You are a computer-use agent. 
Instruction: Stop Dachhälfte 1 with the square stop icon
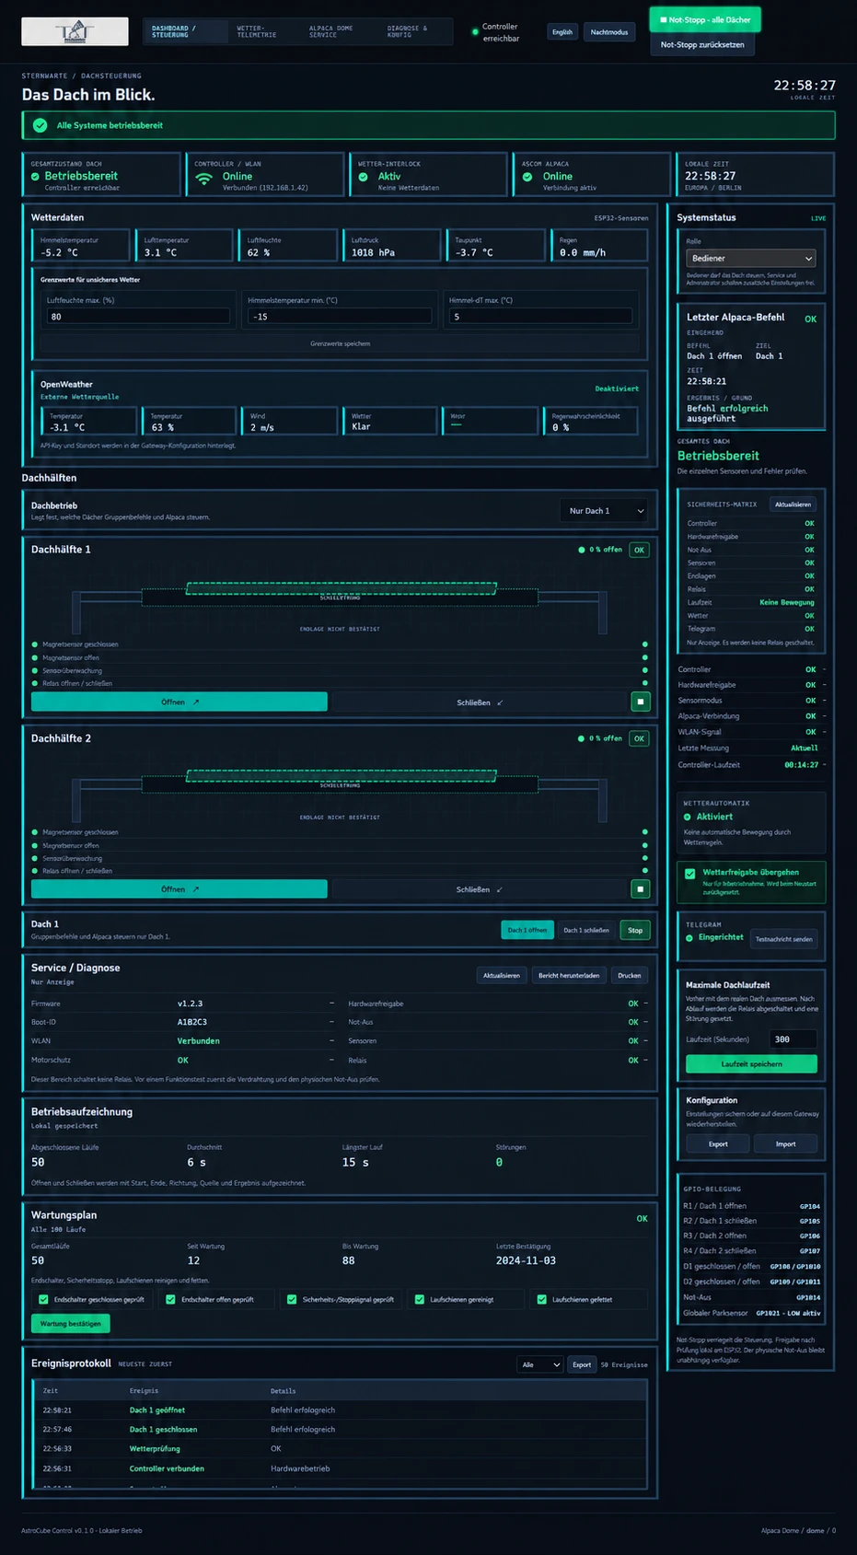[x=640, y=702]
